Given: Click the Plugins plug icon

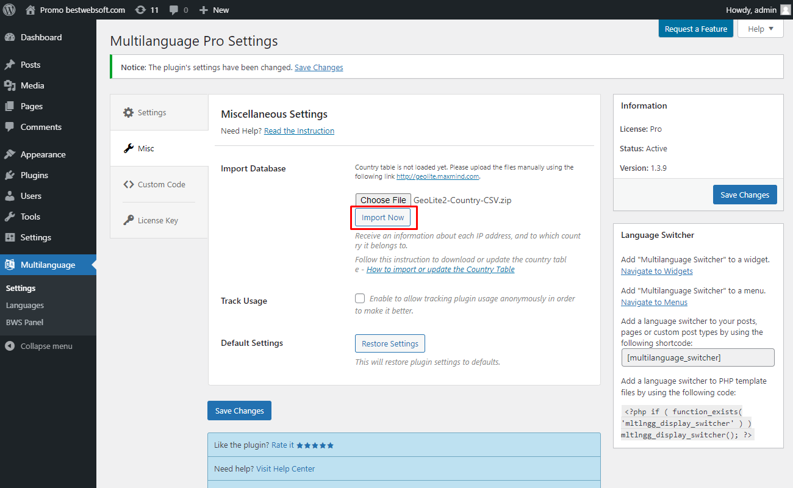Looking at the screenshot, I should coord(10,175).
